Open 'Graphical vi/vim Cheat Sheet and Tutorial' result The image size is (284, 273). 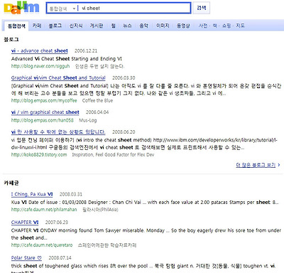click(58, 77)
